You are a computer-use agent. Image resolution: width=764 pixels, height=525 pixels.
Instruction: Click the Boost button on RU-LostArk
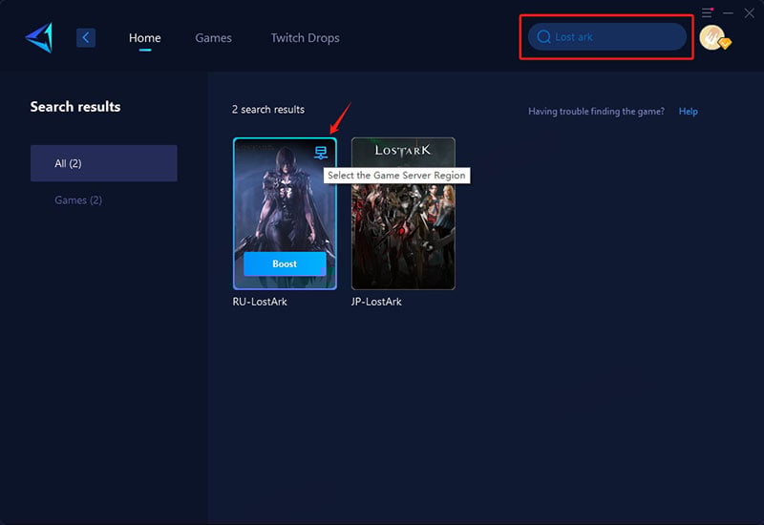pyautogui.click(x=285, y=264)
